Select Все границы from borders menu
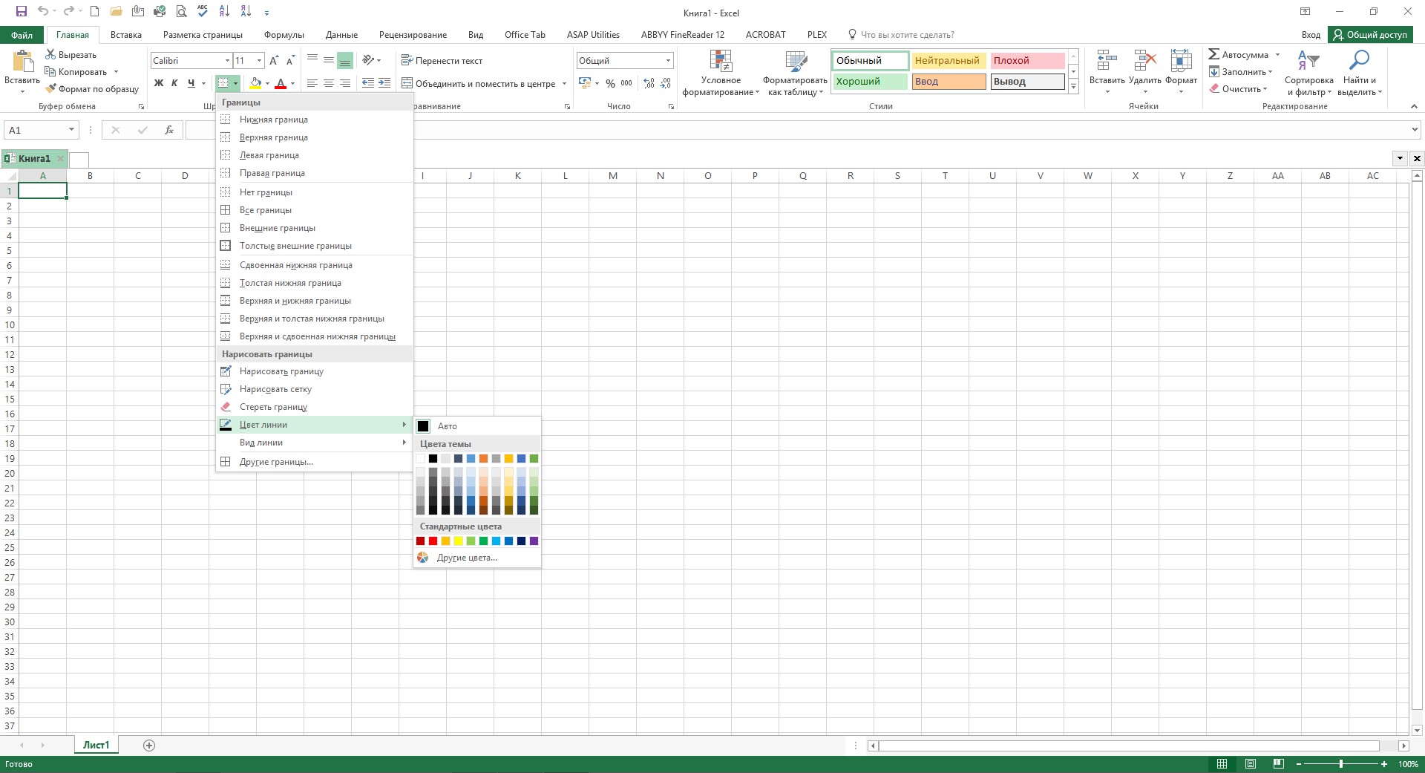Viewport: 1425px width, 773px height. coord(314,210)
